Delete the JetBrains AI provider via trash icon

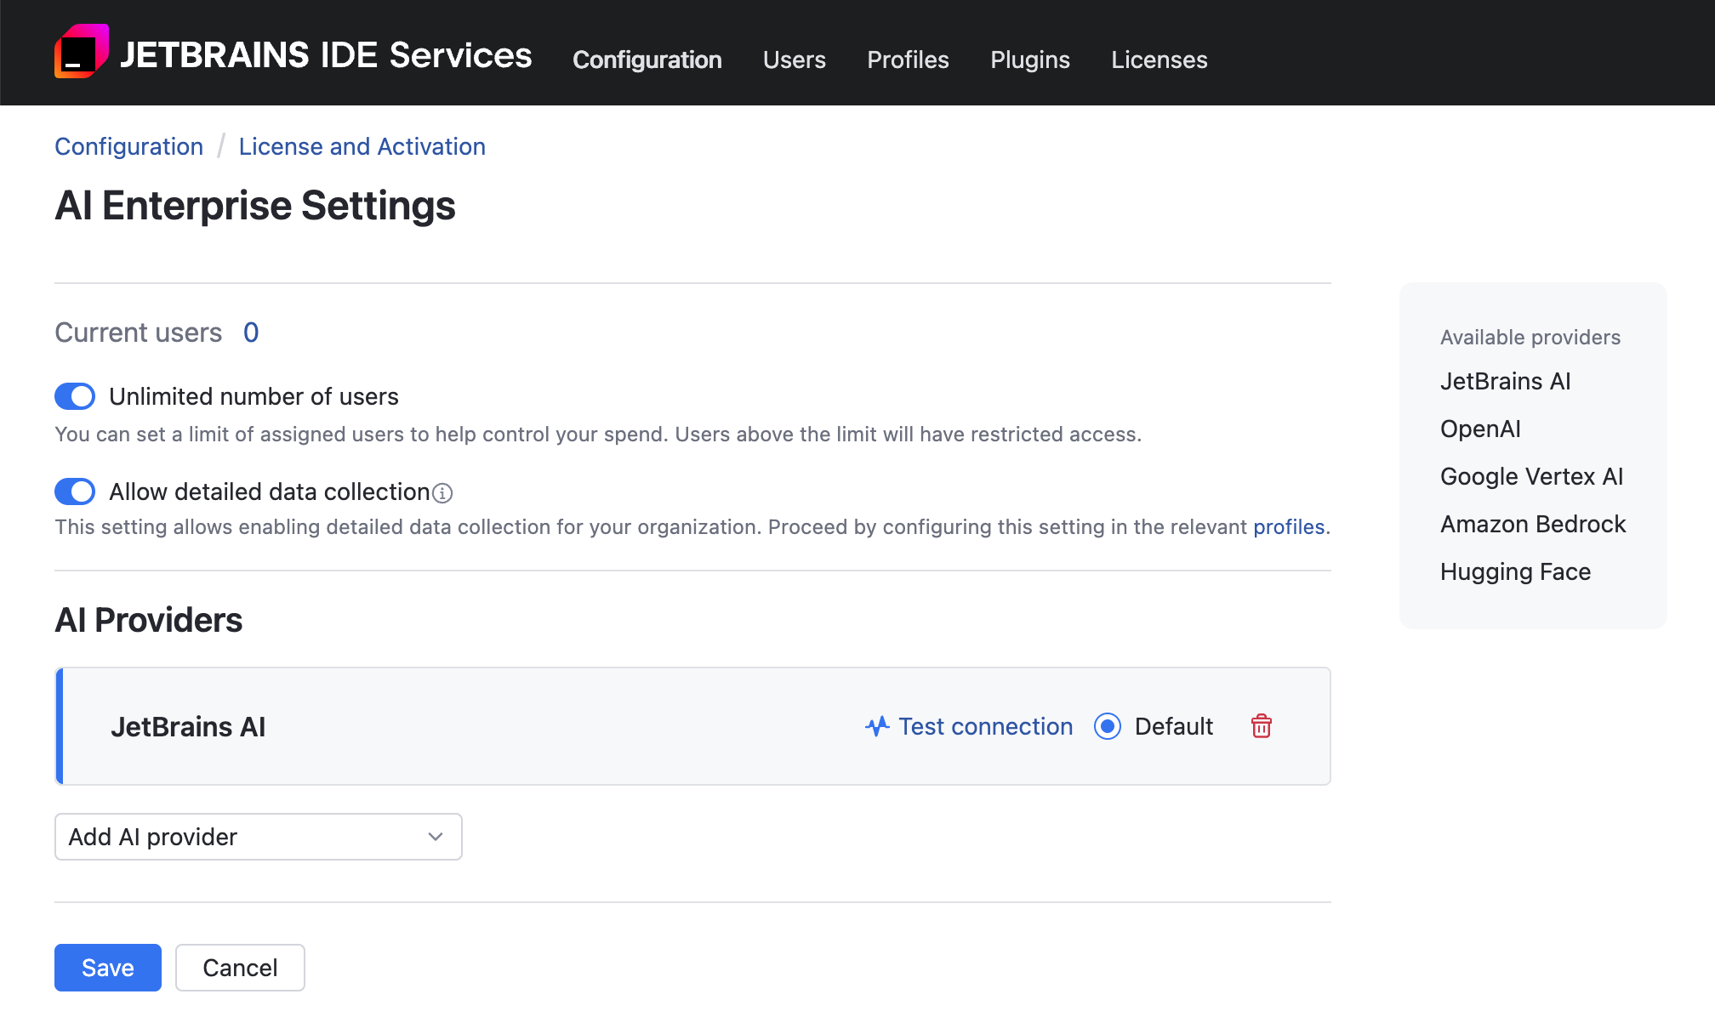point(1262,726)
